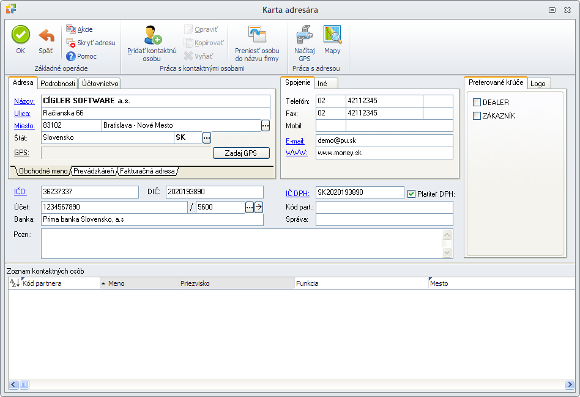Switch to Fakturačná adresa bottom tab
The height and width of the screenshot is (397, 580).
coord(147,171)
